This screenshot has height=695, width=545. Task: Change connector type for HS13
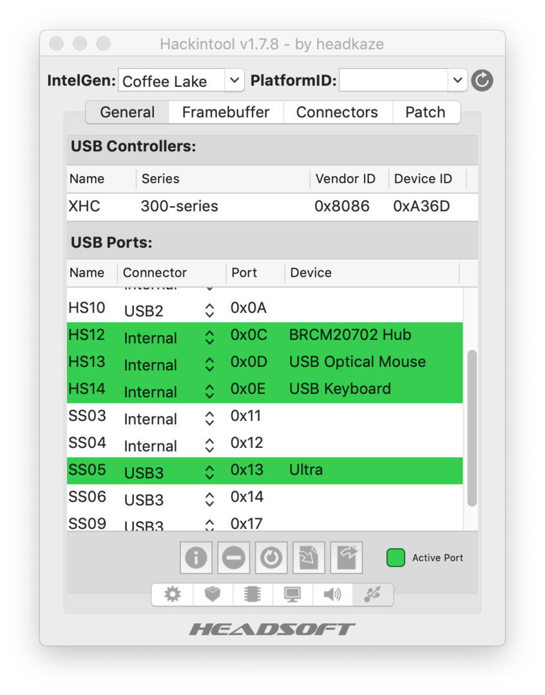209,365
